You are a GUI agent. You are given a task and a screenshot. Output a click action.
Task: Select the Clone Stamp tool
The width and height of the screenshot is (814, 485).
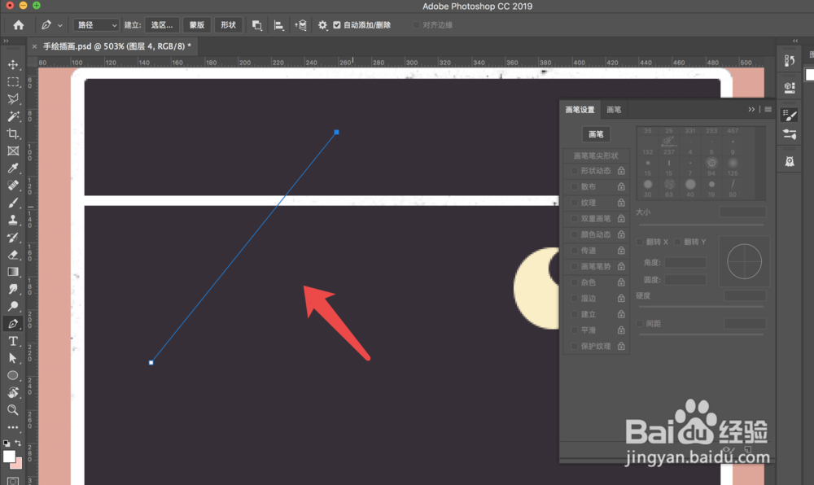click(13, 220)
